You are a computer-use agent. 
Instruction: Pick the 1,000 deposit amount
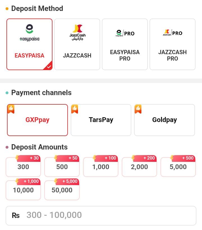point(101,167)
